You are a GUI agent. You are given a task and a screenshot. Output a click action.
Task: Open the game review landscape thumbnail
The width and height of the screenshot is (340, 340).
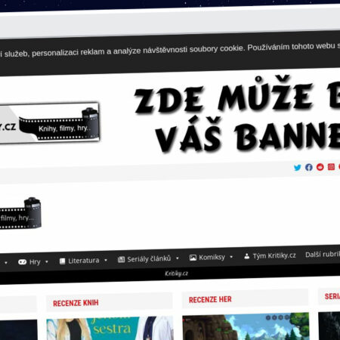(x=246, y=326)
